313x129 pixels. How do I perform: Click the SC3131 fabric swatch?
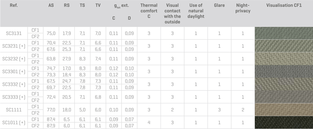284,33
